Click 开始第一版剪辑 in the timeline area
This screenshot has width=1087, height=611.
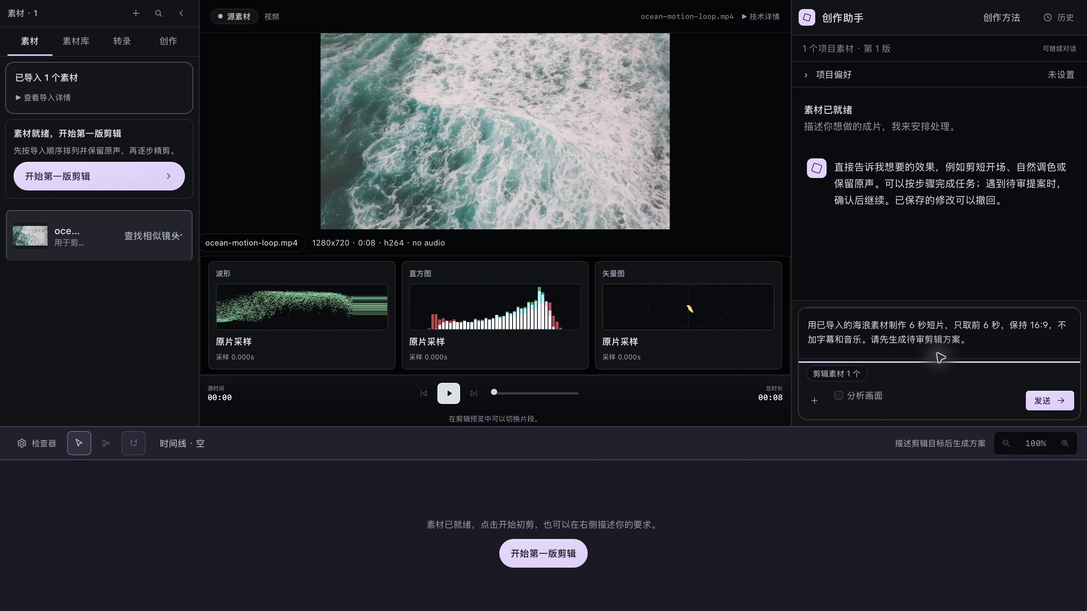click(543, 554)
